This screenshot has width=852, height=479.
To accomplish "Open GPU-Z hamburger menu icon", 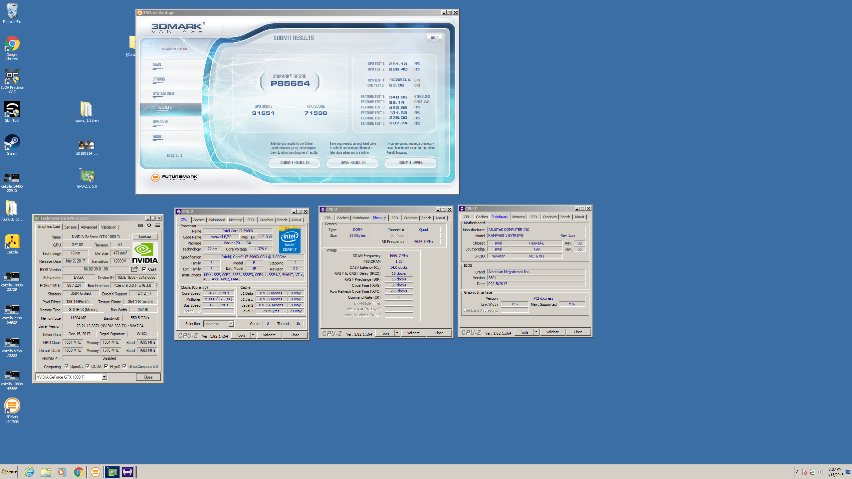I will pos(158,225).
